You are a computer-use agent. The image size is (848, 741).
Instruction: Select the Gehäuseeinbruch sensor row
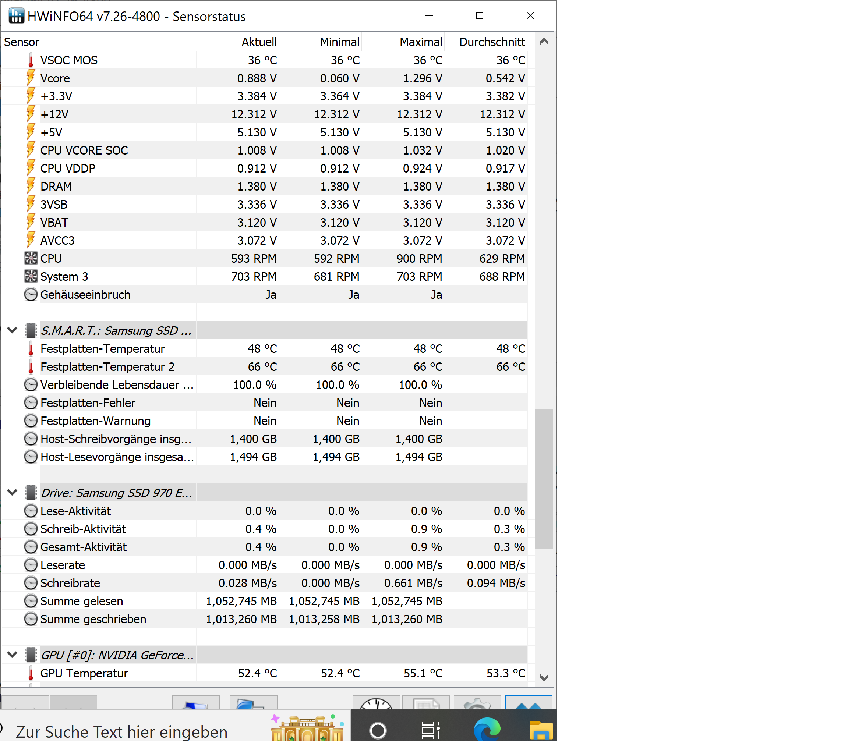(x=85, y=295)
